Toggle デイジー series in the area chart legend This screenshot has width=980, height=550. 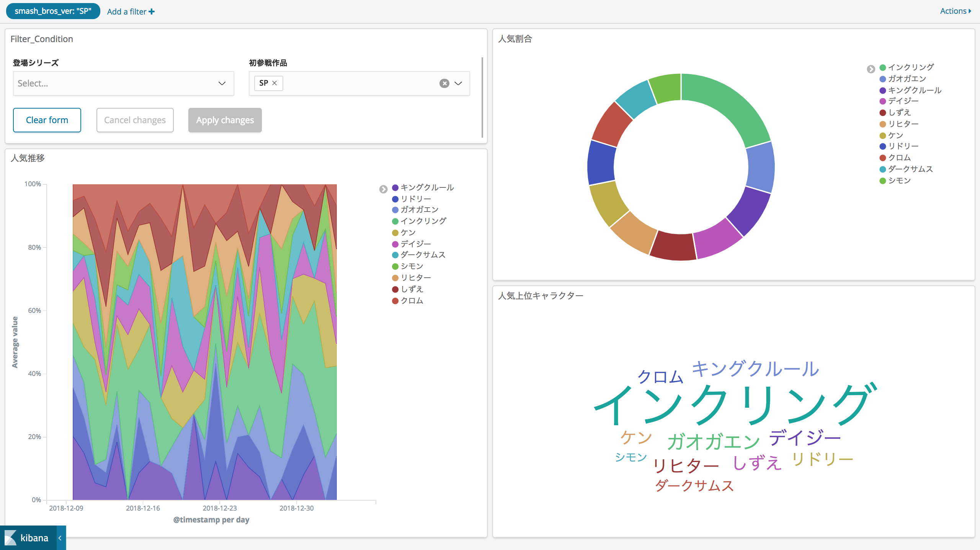coord(415,244)
